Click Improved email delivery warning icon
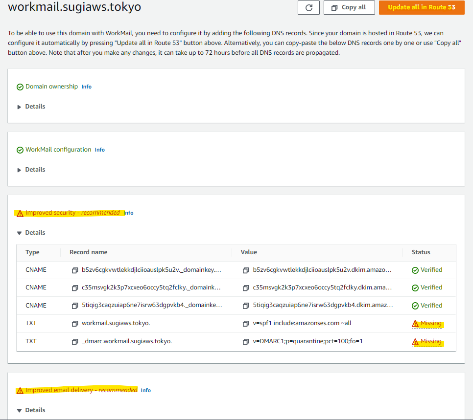 (20, 391)
